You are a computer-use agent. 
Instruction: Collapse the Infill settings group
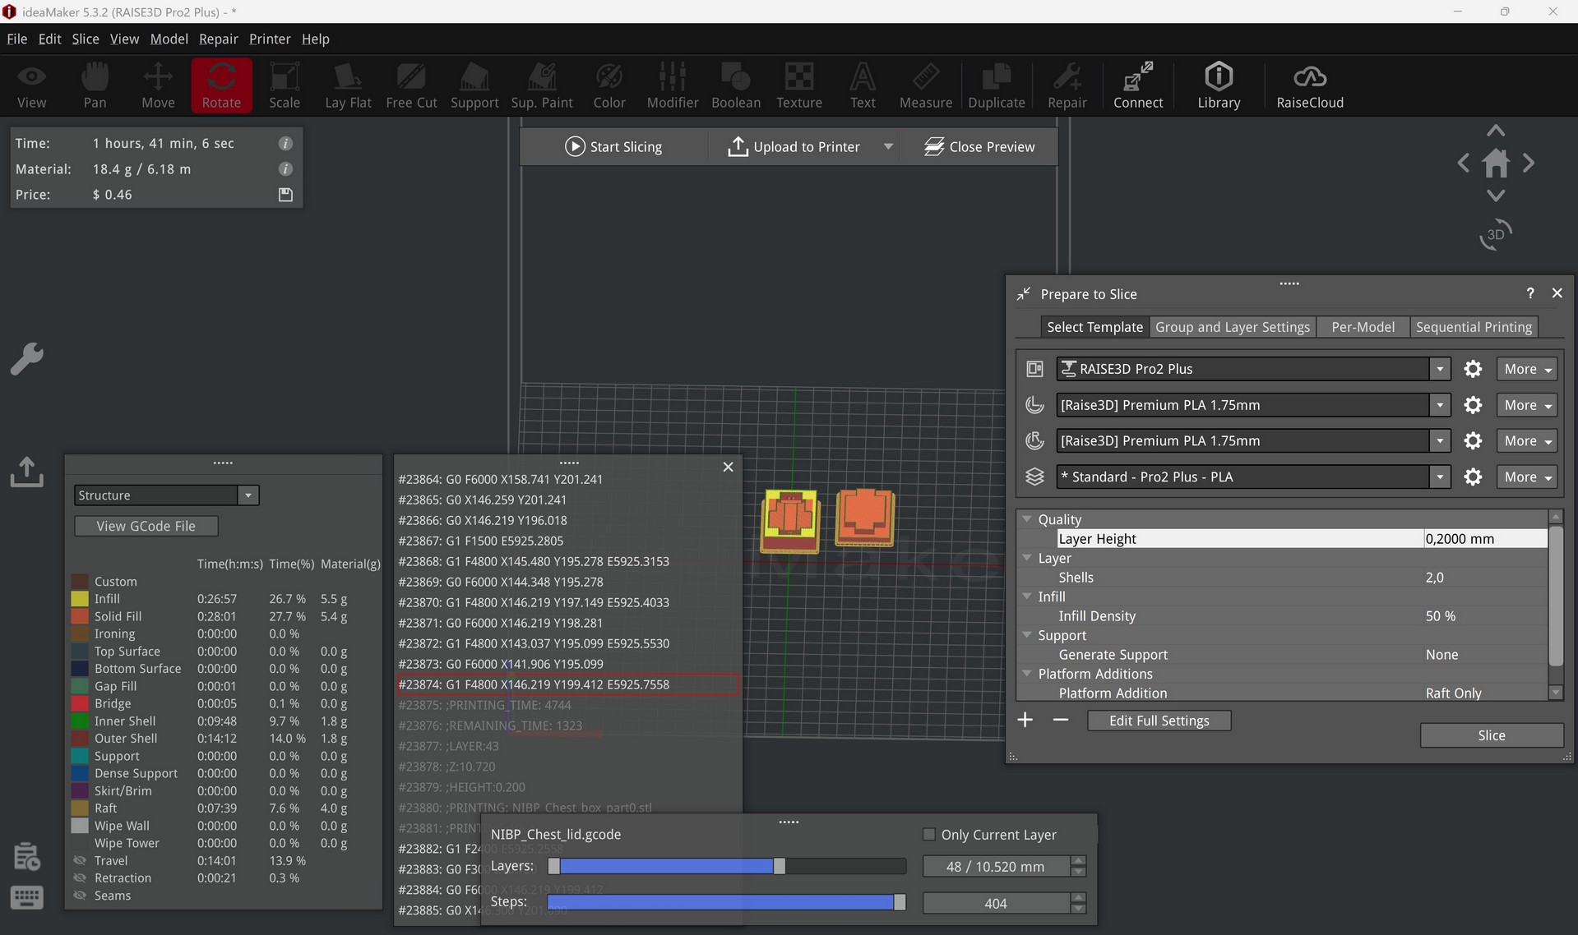pos(1027,596)
